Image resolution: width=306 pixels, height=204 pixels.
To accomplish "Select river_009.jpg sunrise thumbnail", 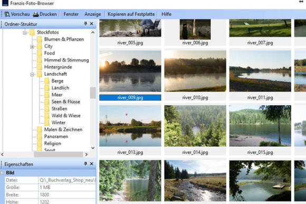I will point(130,71).
